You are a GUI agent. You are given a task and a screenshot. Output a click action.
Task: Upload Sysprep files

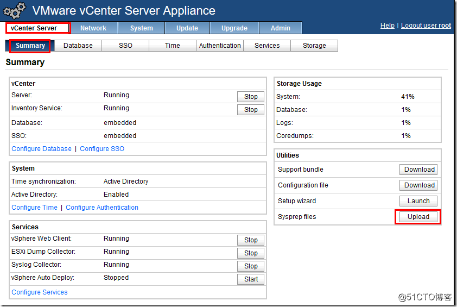[418, 217]
